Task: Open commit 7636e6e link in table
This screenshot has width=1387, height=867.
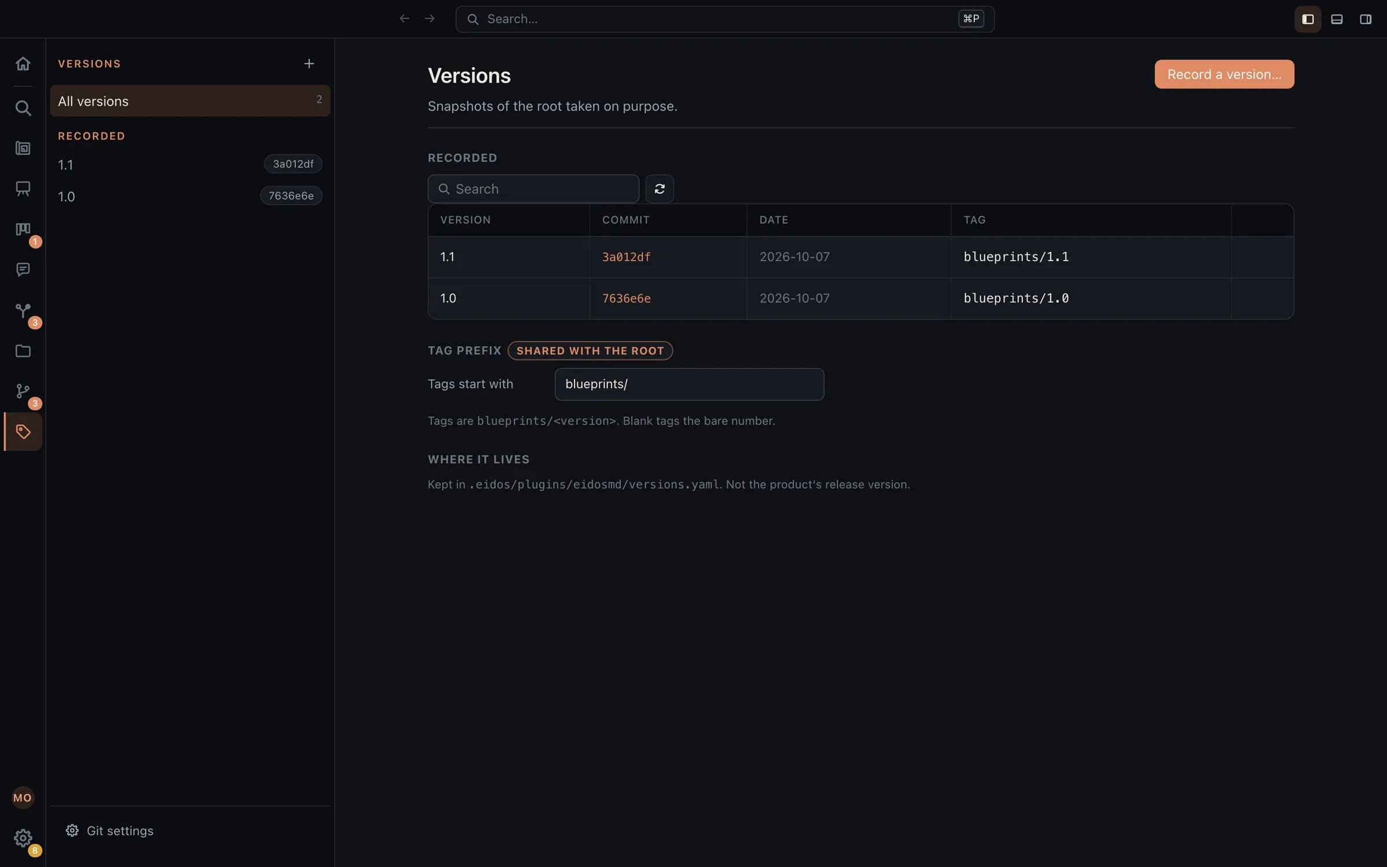Action: click(x=626, y=298)
